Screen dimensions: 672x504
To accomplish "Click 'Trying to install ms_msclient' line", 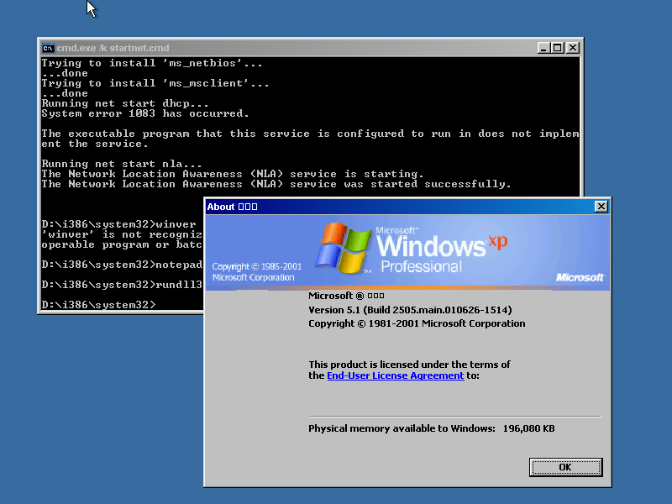I will (155, 83).
